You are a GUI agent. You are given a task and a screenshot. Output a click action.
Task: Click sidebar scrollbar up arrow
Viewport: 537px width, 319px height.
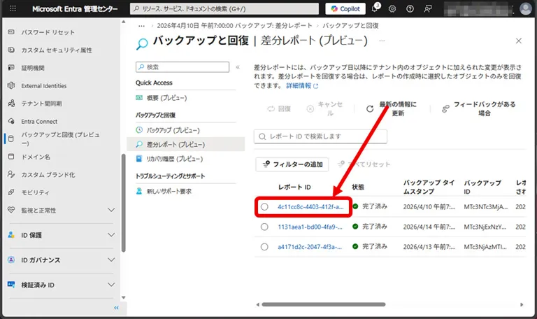pyautogui.click(x=124, y=22)
